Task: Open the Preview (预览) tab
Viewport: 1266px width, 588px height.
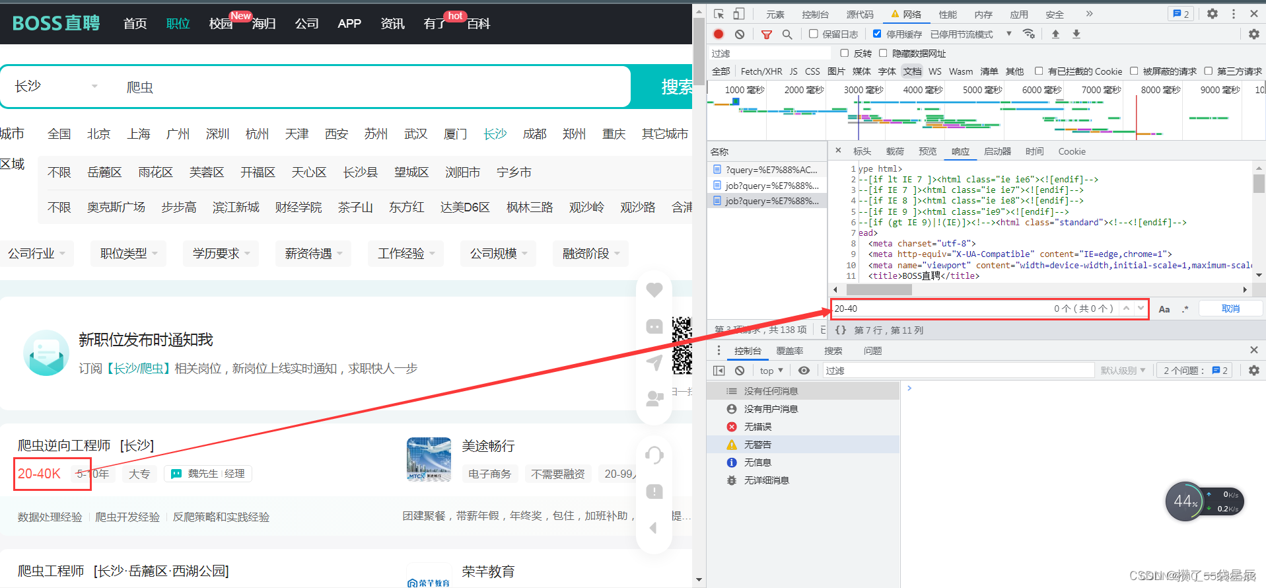Action: [928, 151]
